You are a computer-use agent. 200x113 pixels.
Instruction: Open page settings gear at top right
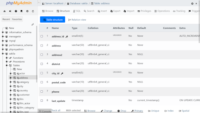point(192,3)
